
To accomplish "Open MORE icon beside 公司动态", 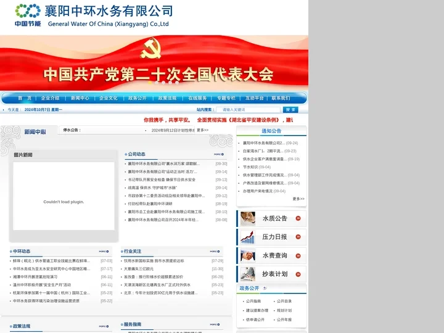I will pos(218,154).
